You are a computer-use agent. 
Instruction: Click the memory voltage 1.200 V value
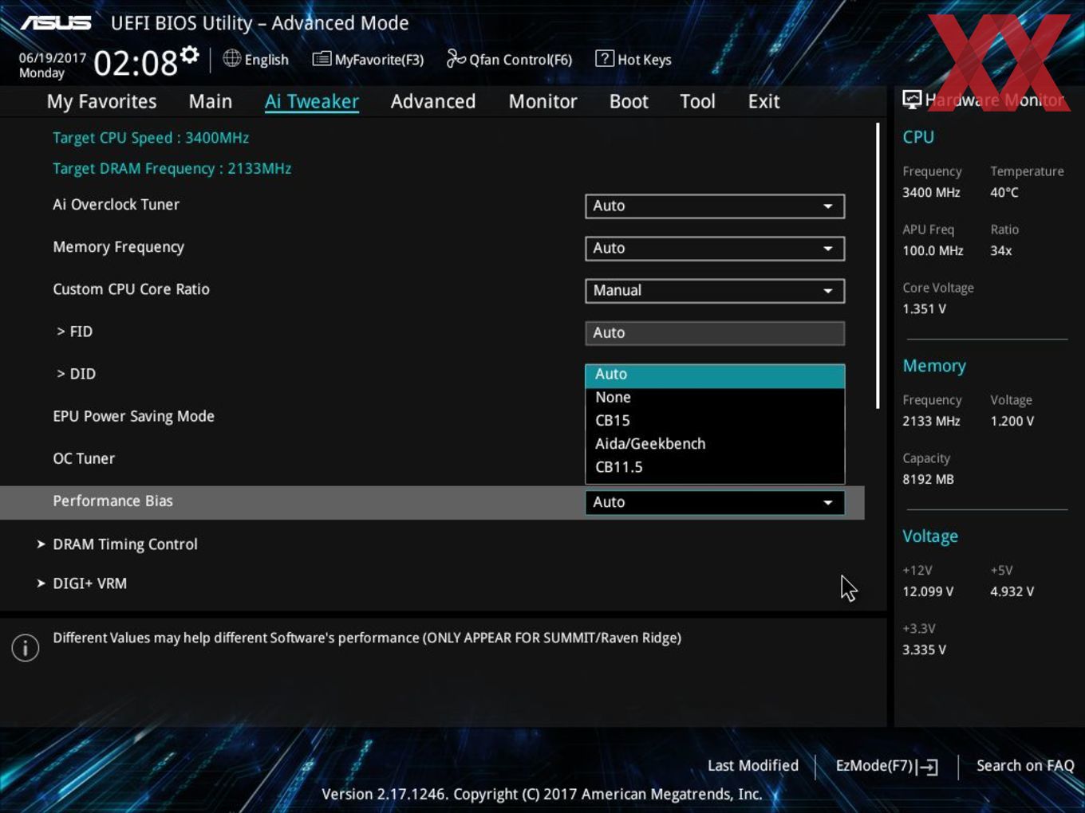[x=1012, y=421]
